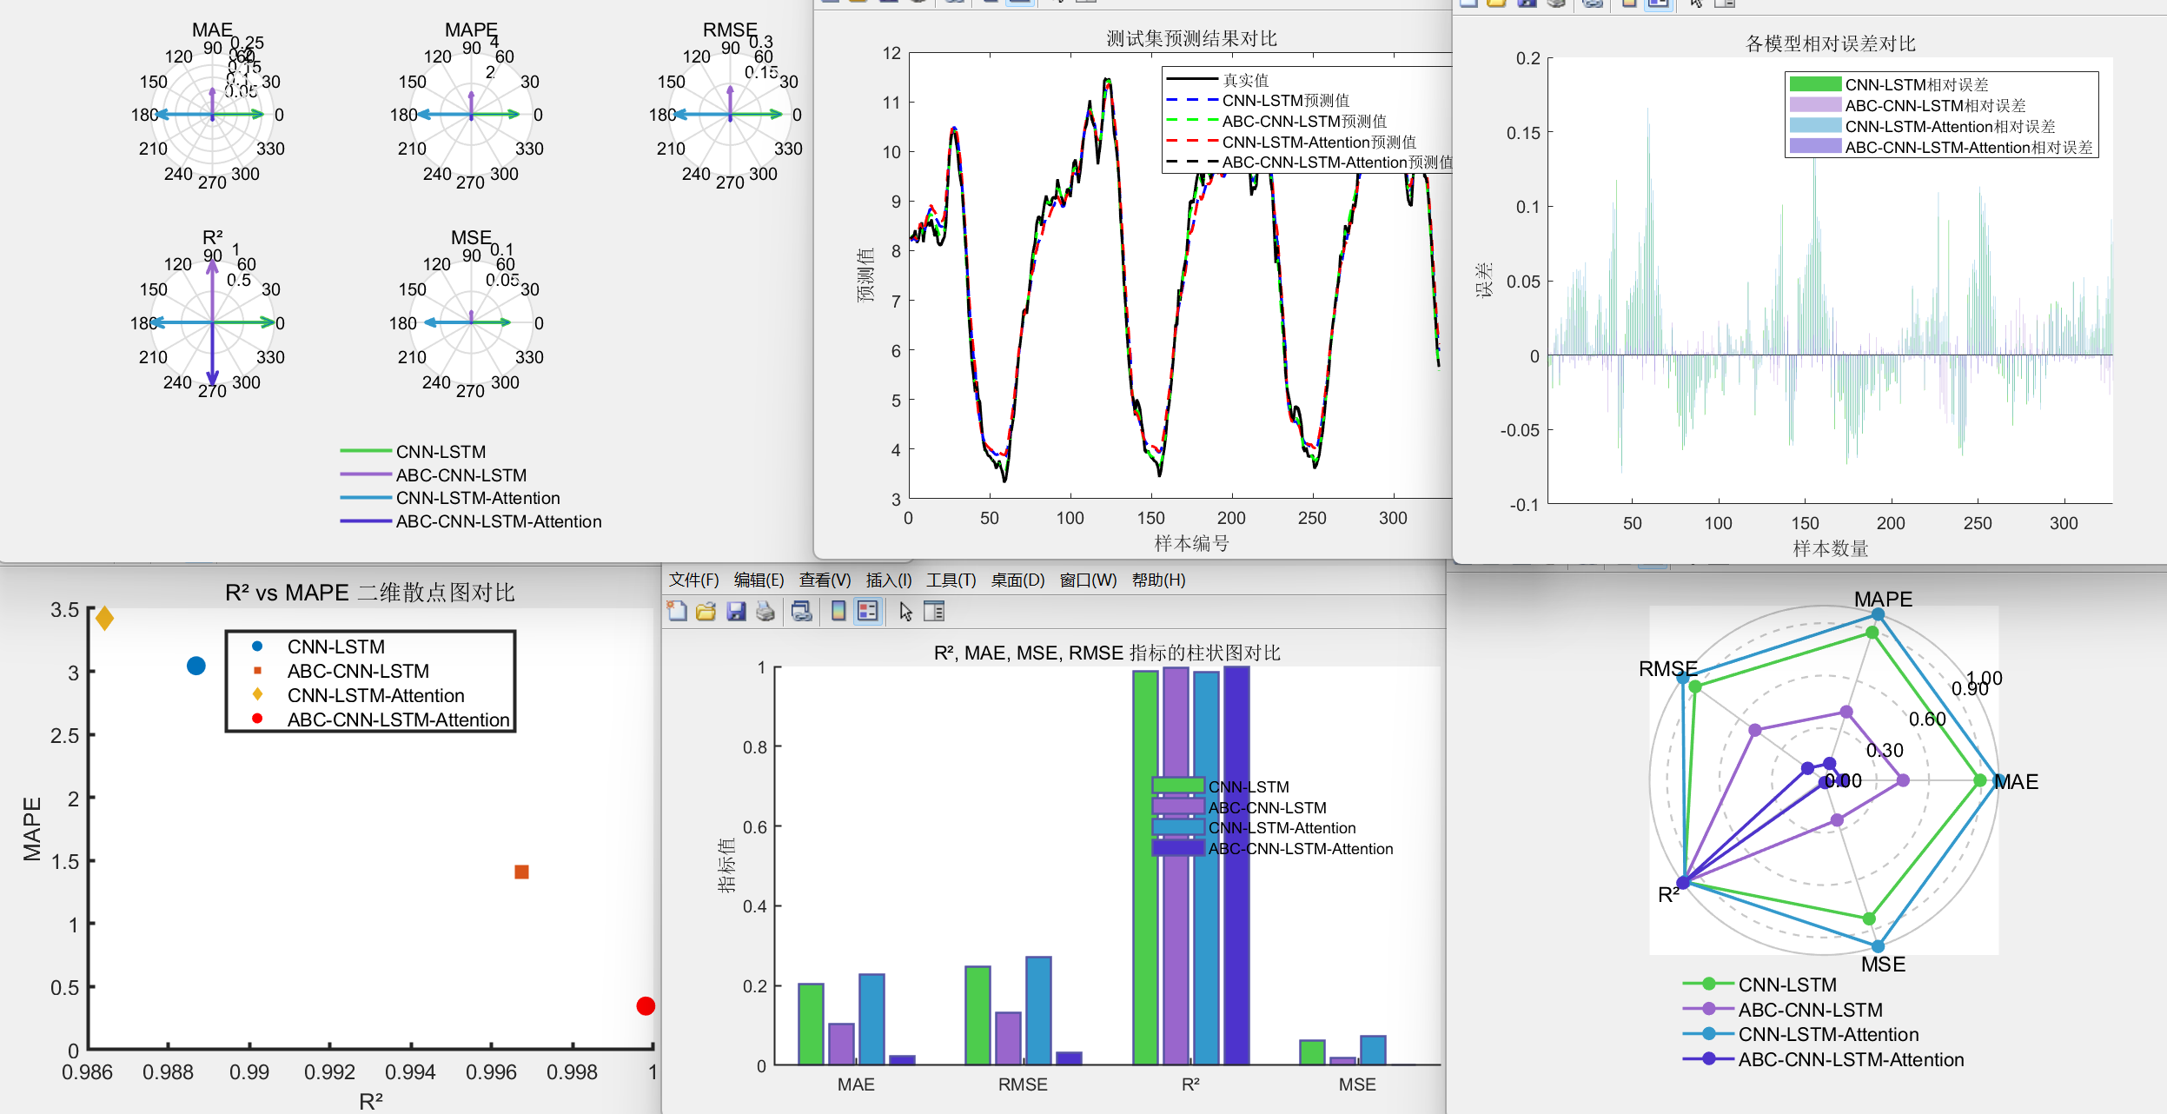Click the red ABC-CNN-LSTM-Attention scatter point
The image size is (2167, 1114).
646,1006
